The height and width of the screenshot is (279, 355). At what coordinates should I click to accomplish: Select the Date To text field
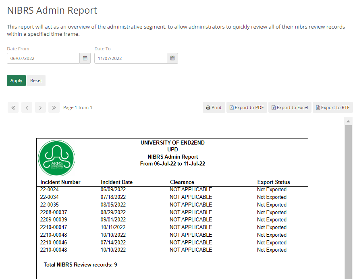click(x=130, y=58)
